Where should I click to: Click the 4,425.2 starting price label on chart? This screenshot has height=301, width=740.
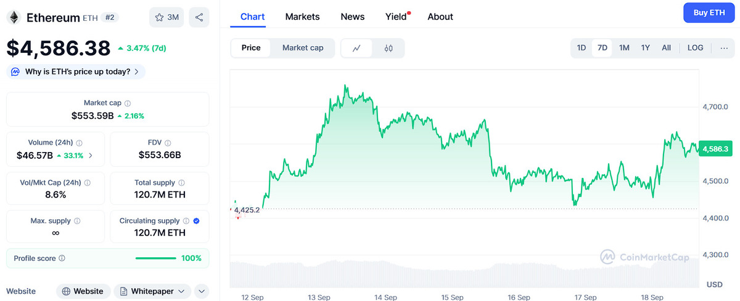247,210
